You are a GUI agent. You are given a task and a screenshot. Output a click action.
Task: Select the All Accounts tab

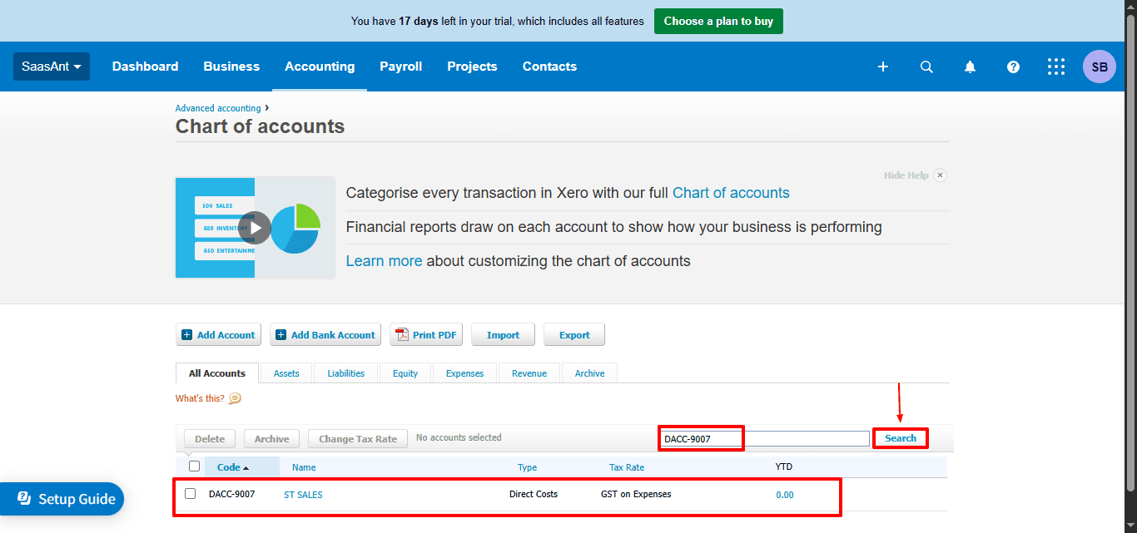[217, 373]
